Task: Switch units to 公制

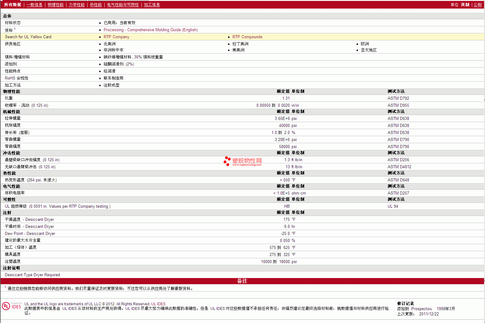Action: click(477, 5)
